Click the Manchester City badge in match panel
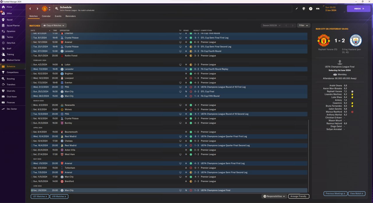Screen dimensions: 373x203 [x=356, y=41]
